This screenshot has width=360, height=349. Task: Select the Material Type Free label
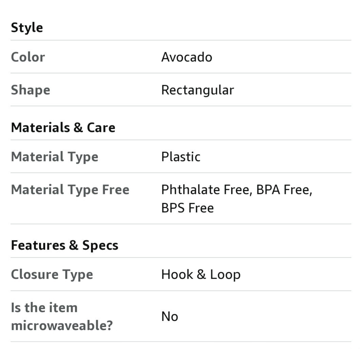(70, 190)
